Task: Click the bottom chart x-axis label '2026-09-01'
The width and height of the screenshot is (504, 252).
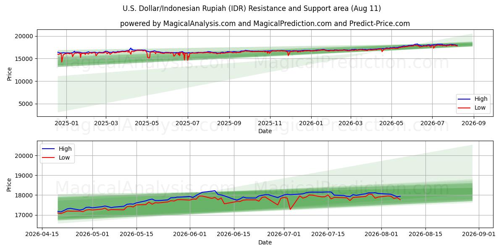Action: [479, 234]
